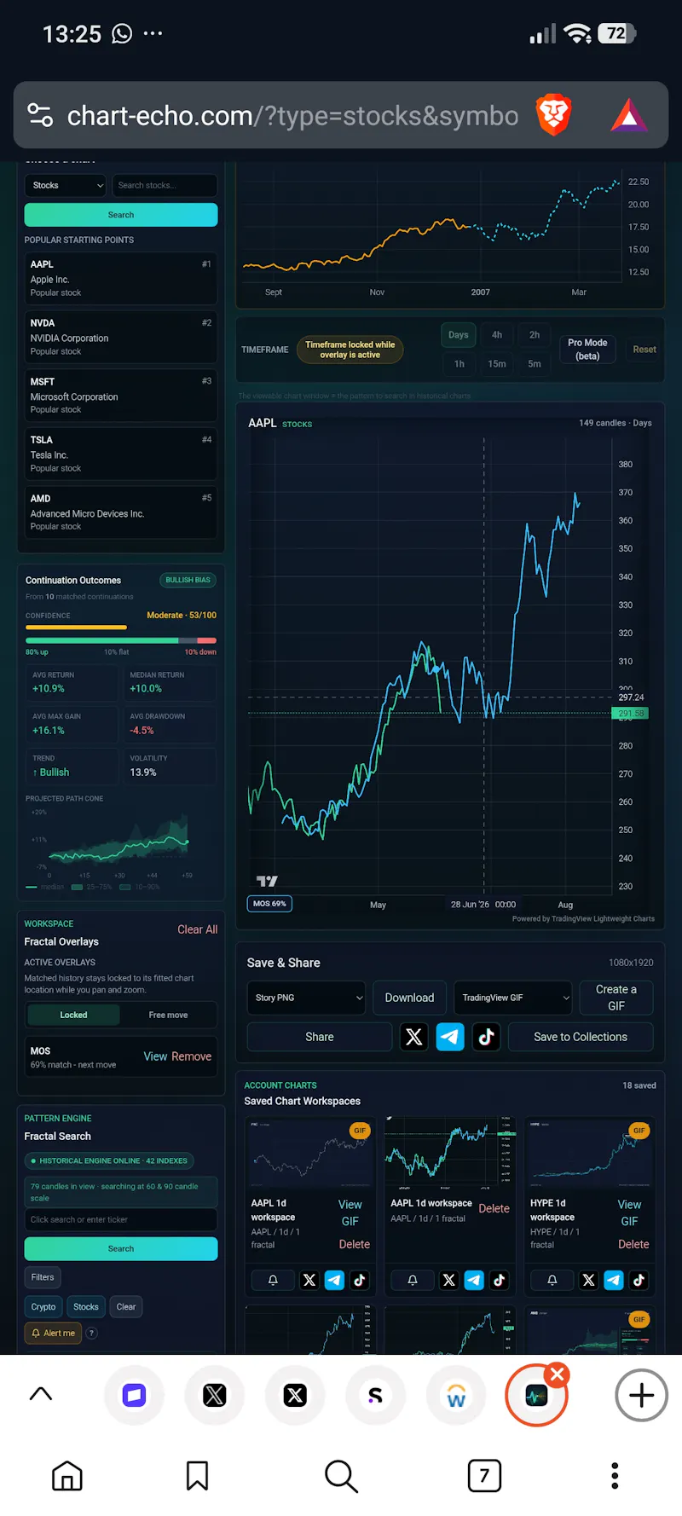
Task: Select the 1h timeframe
Action: (x=459, y=364)
